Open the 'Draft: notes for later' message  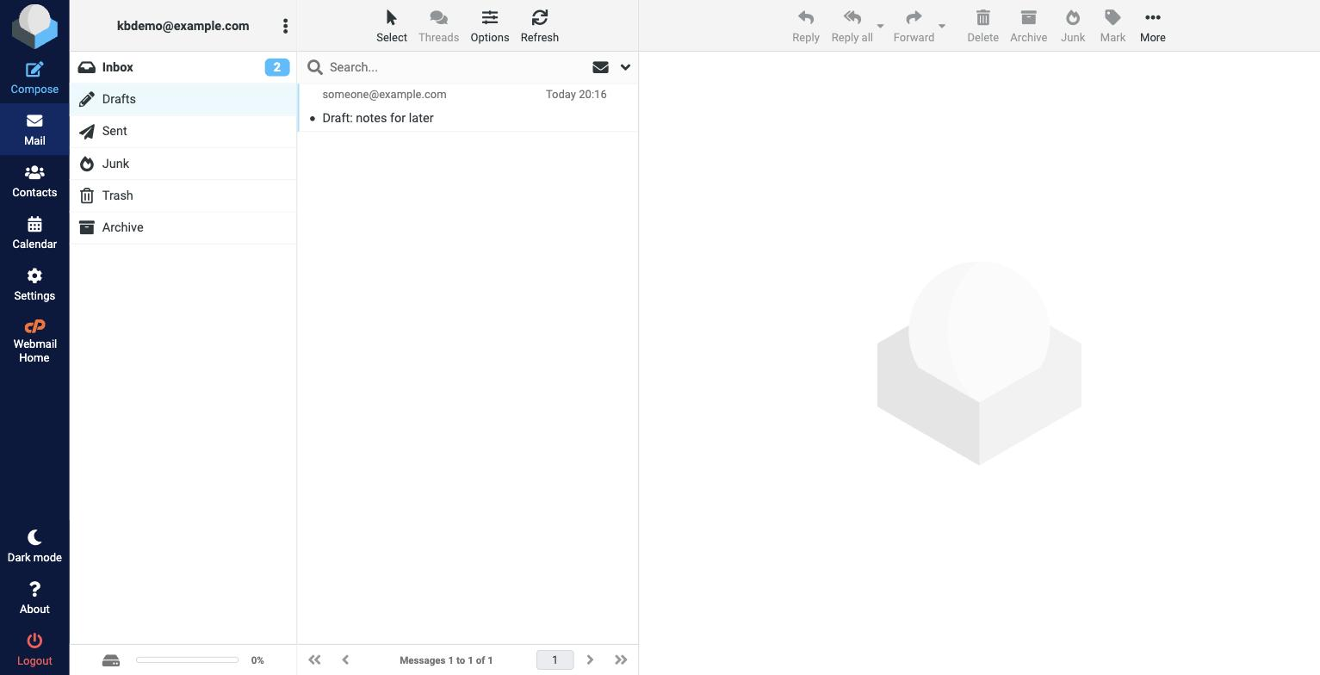(378, 118)
